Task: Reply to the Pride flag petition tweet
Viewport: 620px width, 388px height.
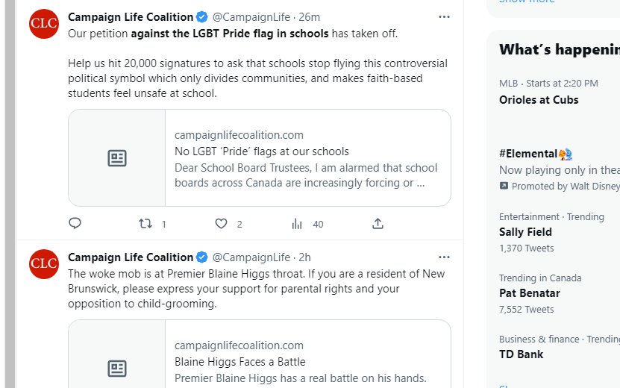Action: 75,223
